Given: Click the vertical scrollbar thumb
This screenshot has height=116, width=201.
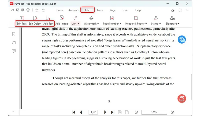Looking at the screenshot, I should coord(191,87).
